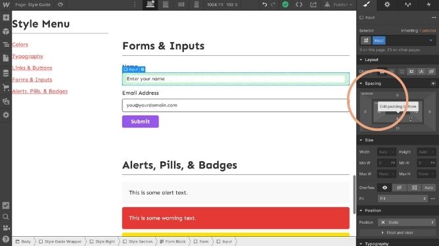This screenshot has height=246, width=439.
Task: Click the you@yourdomain.com email field
Action: [x=236, y=105]
